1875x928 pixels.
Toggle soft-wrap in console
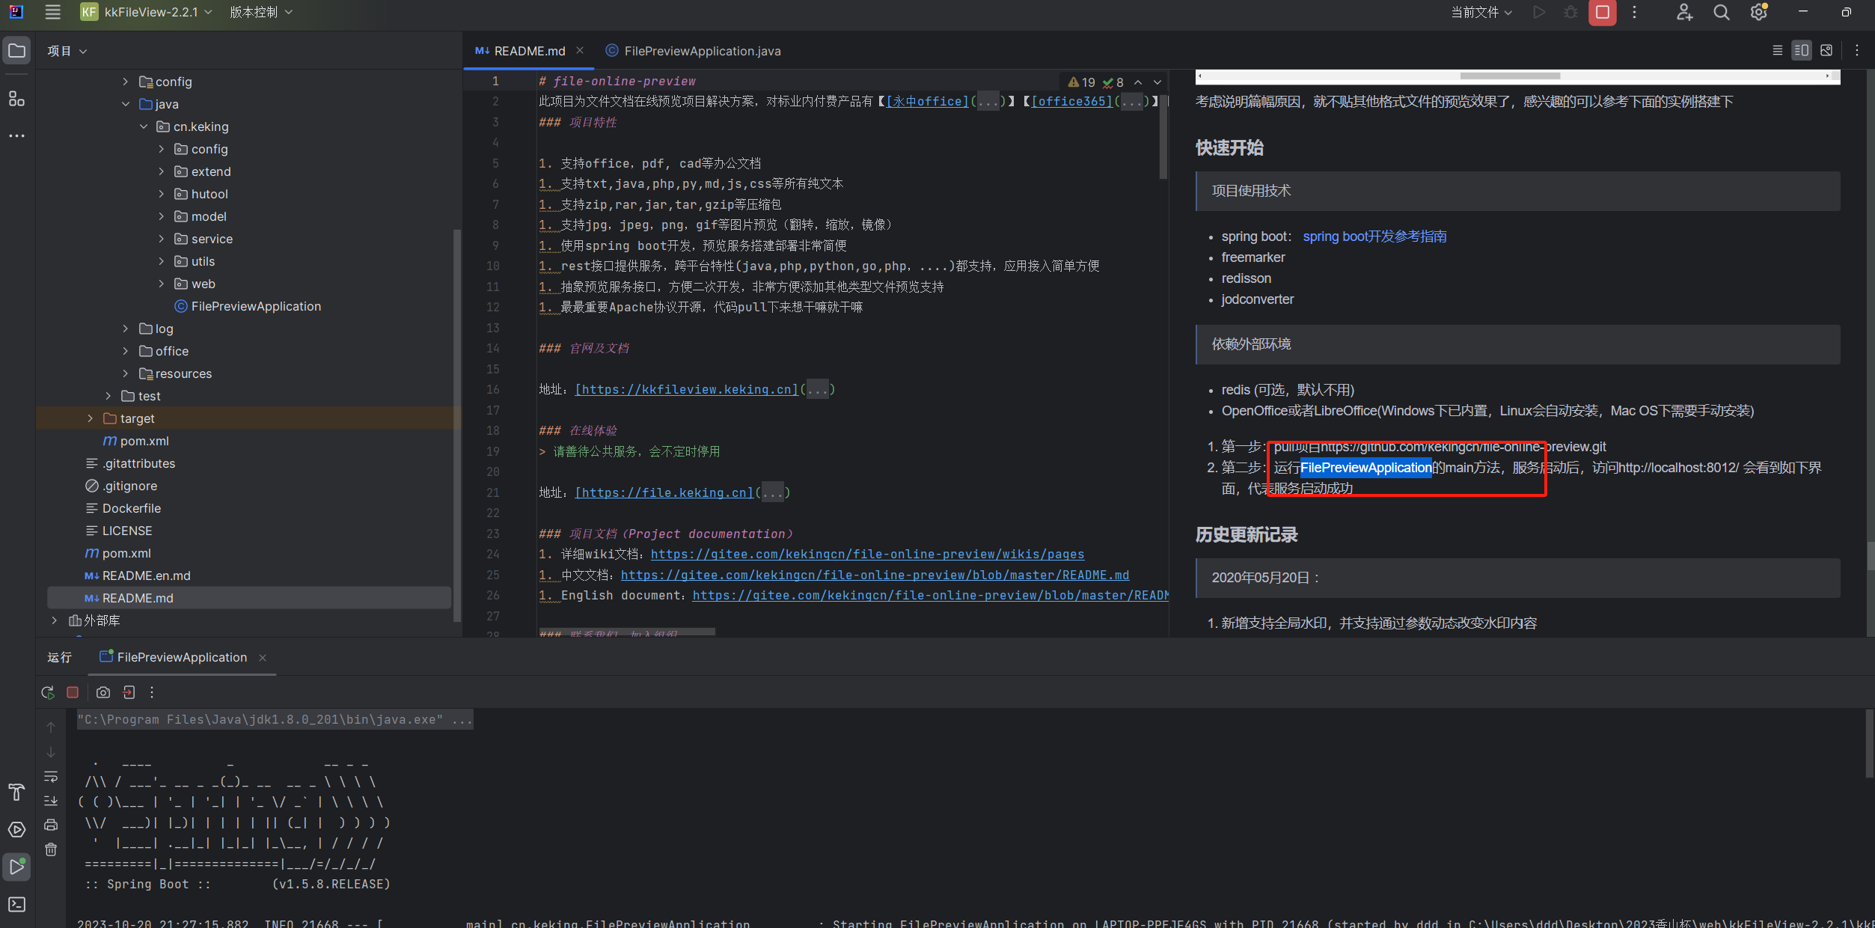click(51, 776)
